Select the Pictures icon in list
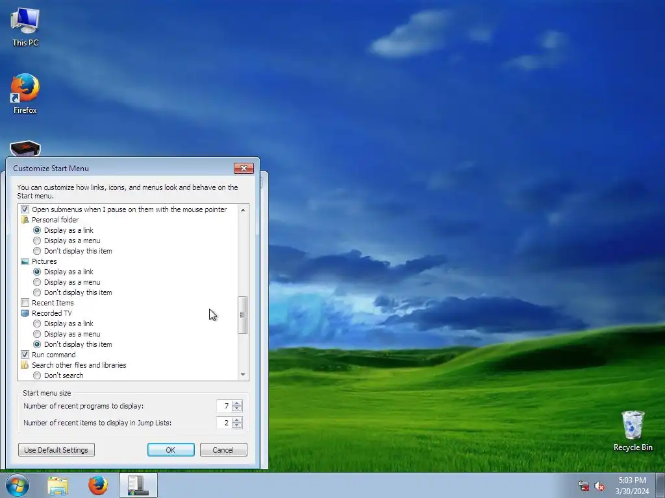 [x=25, y=261]
